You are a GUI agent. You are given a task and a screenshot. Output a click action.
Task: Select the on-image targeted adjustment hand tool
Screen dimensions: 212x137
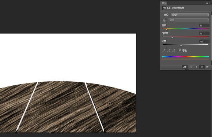tap(164, 20)
